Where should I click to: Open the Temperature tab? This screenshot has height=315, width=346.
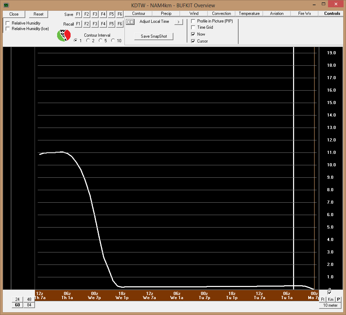coord(249,13)
